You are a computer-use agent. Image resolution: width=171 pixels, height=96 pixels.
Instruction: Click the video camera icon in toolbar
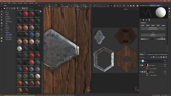[134, 6]
